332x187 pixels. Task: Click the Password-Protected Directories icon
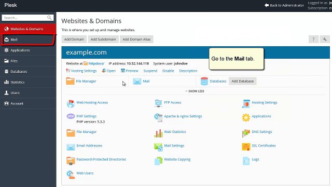coord(71,161)
